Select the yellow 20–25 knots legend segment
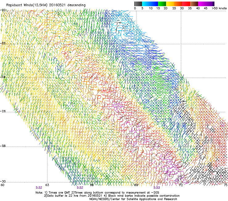 coord(170,4)
